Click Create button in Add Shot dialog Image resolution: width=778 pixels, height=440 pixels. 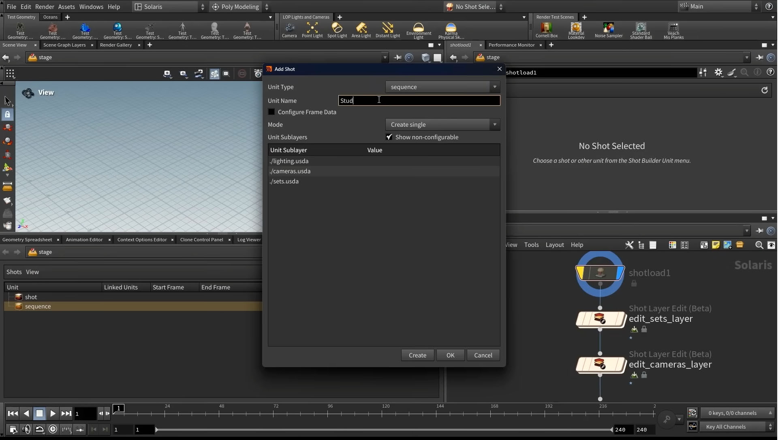(x=417, y=355)
